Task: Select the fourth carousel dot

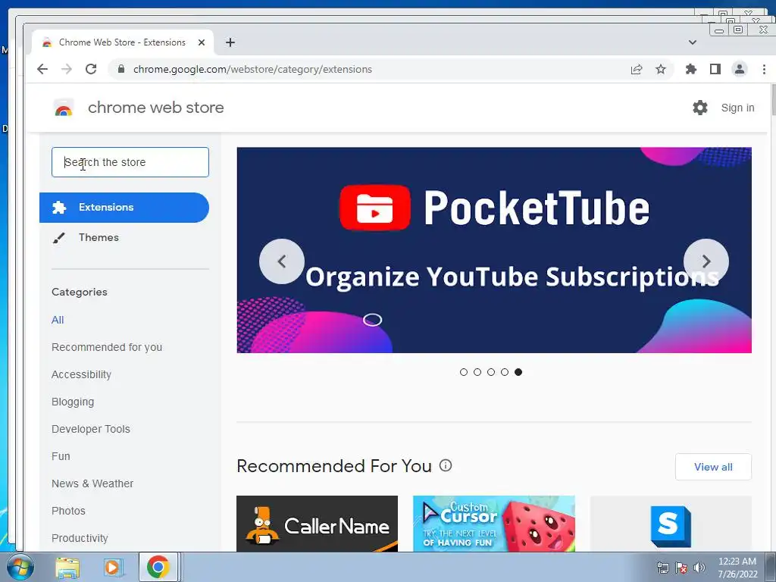Action: (x=504, y=372)
